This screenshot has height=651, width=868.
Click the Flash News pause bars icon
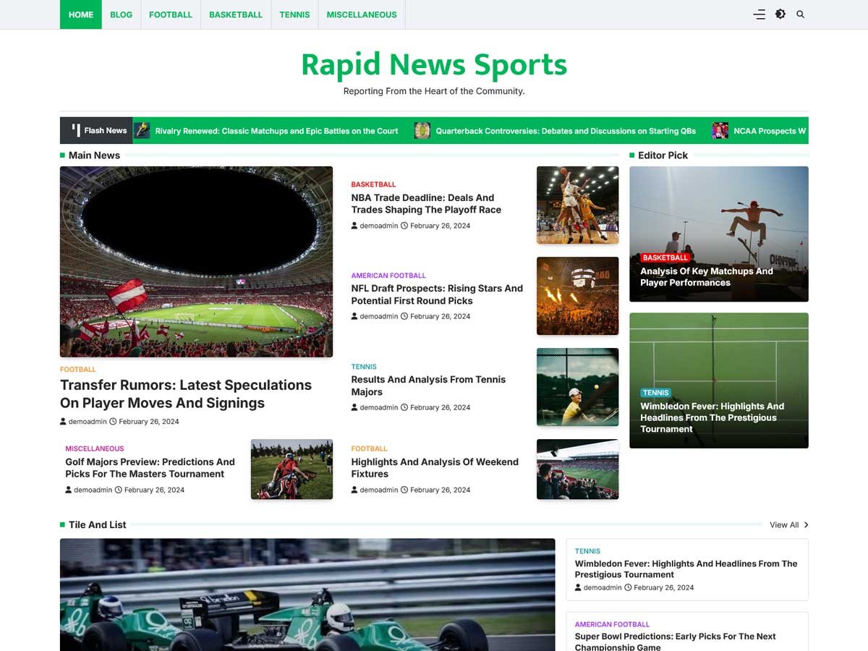[76, 131]
